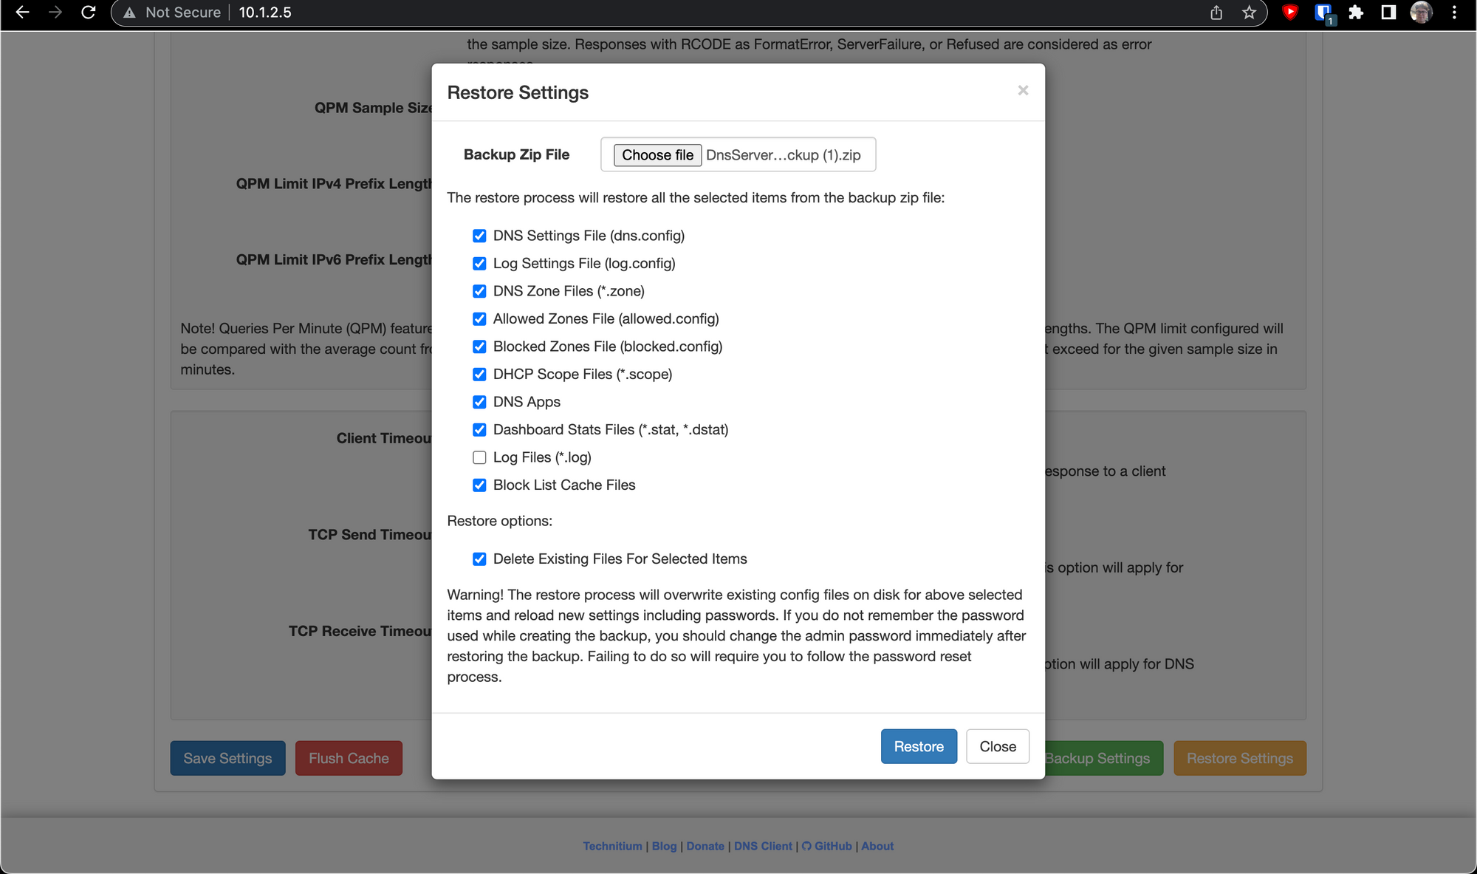
Task: Open Chrome three-dot menu
Action: click(1454, 13)
